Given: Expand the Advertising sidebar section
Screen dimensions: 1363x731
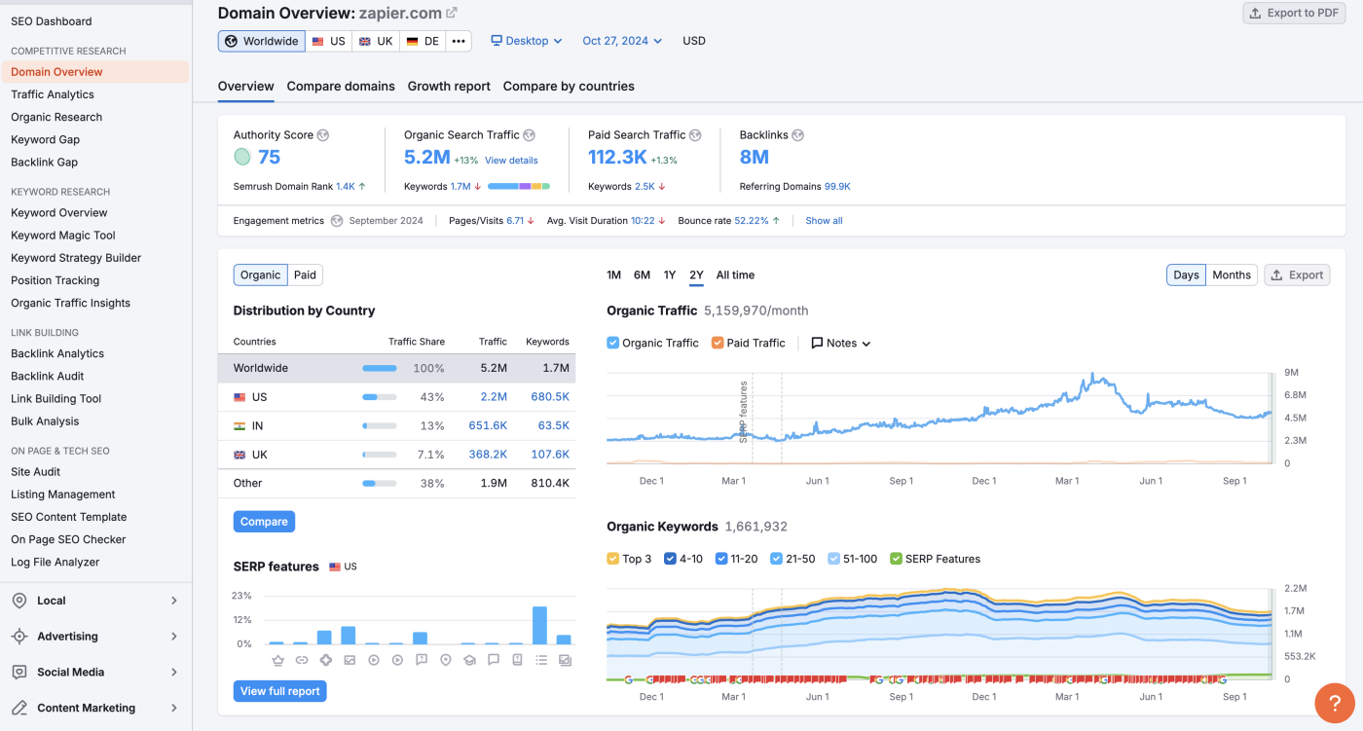Looking at the screenshot, I should [174, 637].
